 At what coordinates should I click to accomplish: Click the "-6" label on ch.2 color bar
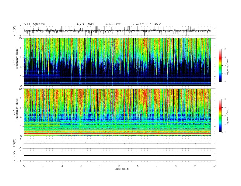point(224,124)
